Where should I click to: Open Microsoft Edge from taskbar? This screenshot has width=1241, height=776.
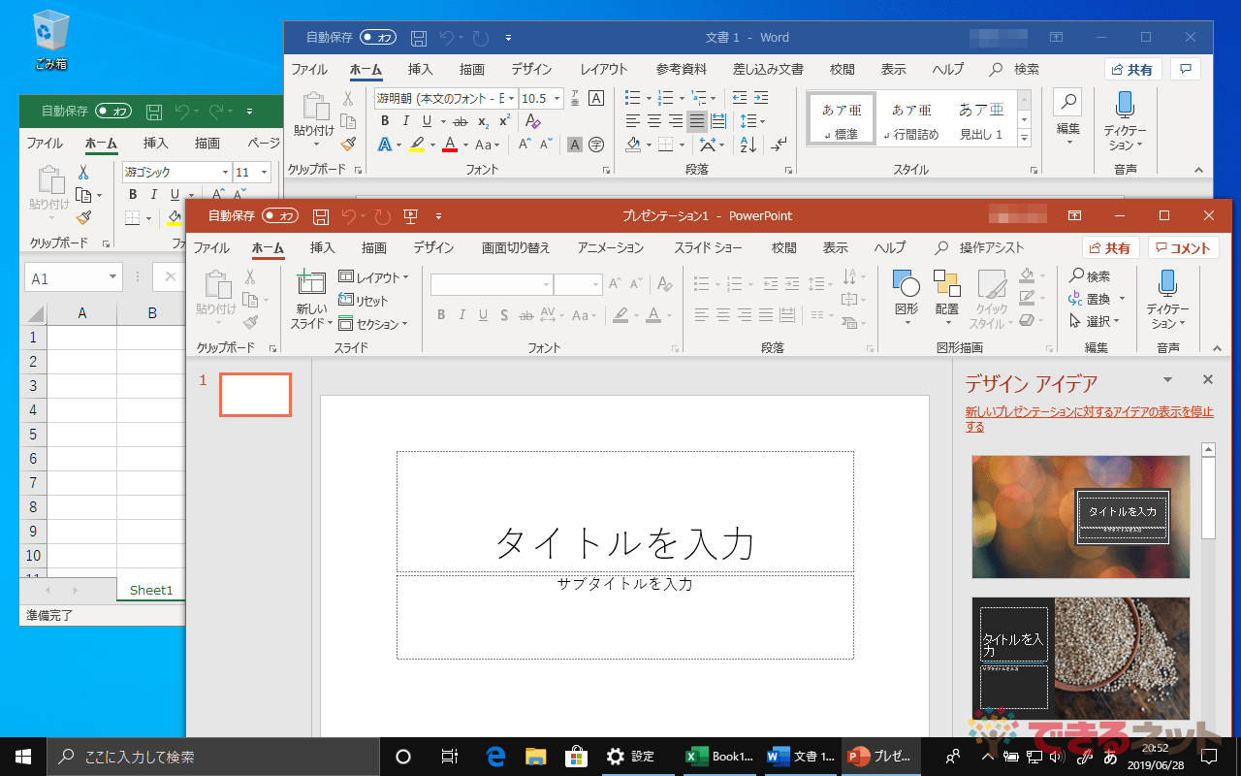tap(497, 757)
